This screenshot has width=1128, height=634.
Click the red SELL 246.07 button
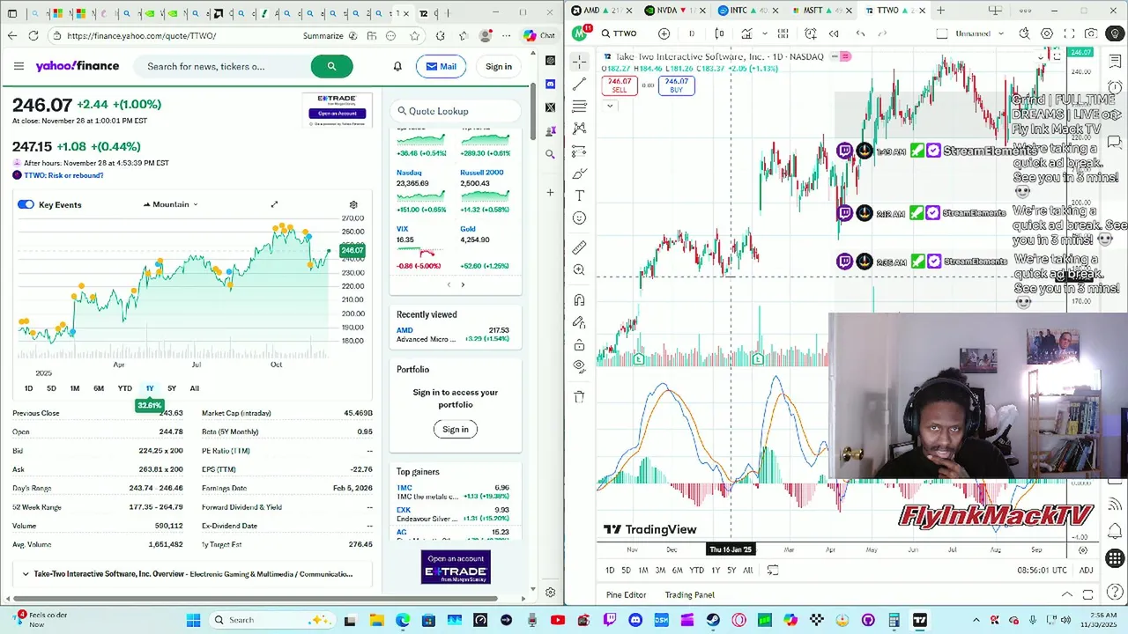pos(620,85)
